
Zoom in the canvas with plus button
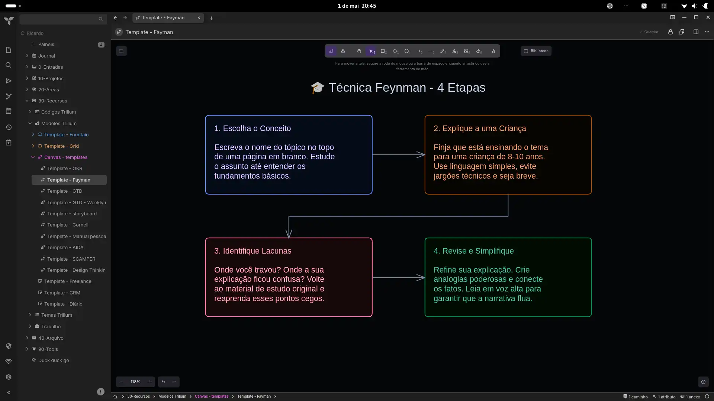pyautogui.click(x=150, y=382)
